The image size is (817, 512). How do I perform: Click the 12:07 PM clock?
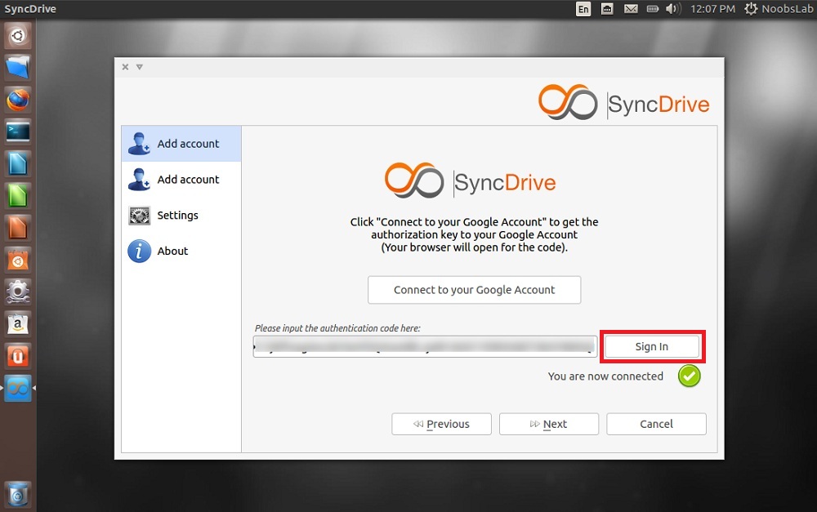[x=712, y=9]
